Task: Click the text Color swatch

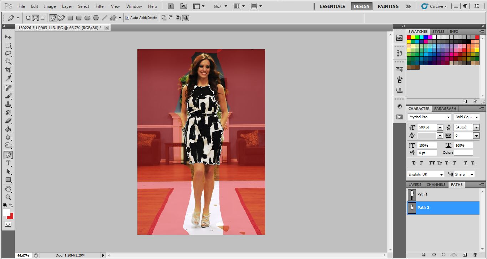Action: click(463, 153)
